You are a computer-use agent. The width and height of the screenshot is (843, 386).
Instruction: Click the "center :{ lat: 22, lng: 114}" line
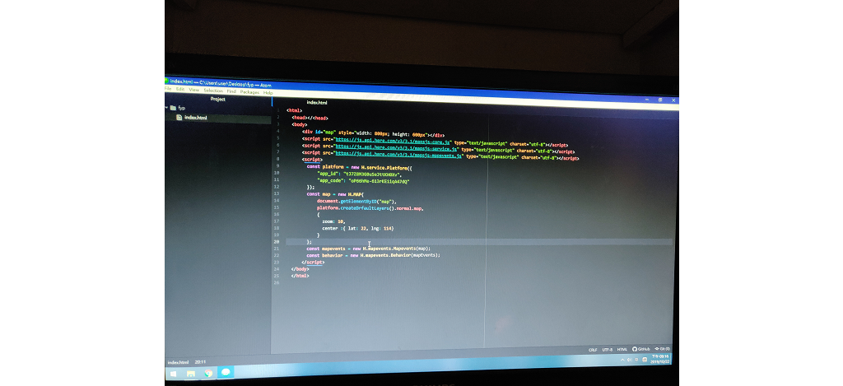pyautogui.click(x=357, y=229)
